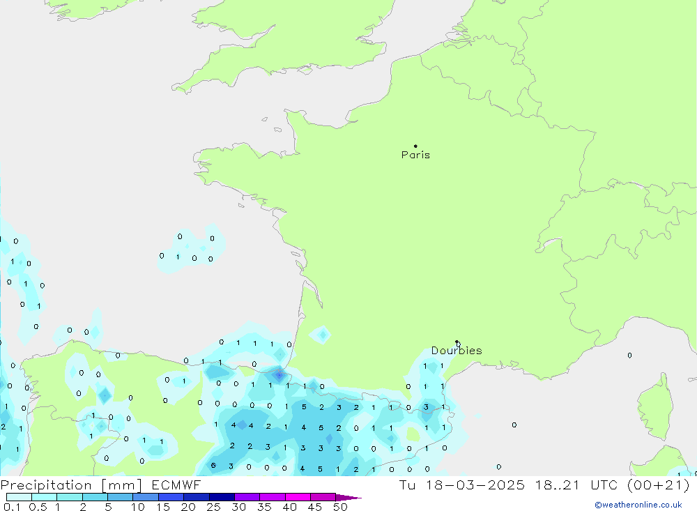Image resolution: width=697 pixels, height=511 pixels.
Task: Click the Dourbies city label
Action: pos(457,351)
